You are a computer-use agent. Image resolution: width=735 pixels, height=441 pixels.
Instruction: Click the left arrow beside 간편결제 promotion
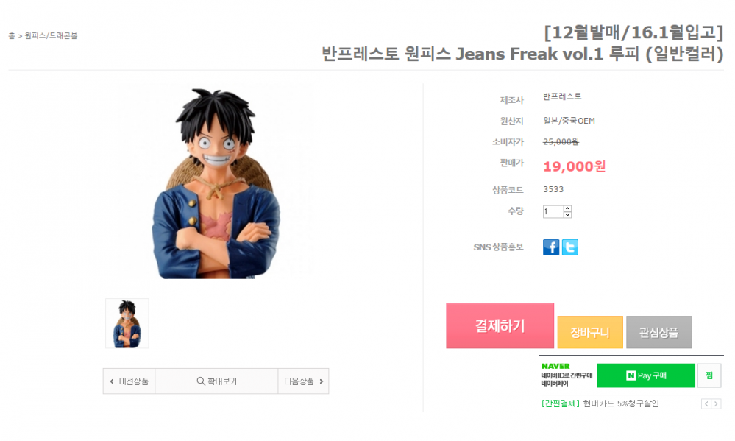click(706, 403)
